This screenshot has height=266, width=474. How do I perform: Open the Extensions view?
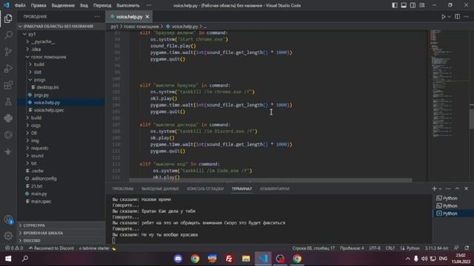(x=8, y=85)
